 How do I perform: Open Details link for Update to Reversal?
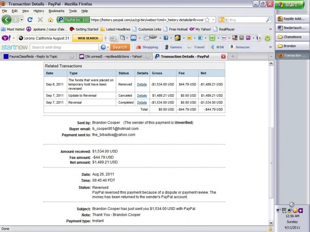[x=142, y=96]
